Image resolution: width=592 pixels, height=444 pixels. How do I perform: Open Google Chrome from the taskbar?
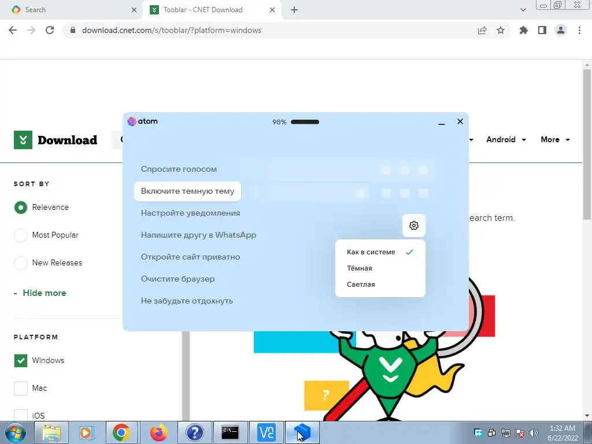pos(121,432)
